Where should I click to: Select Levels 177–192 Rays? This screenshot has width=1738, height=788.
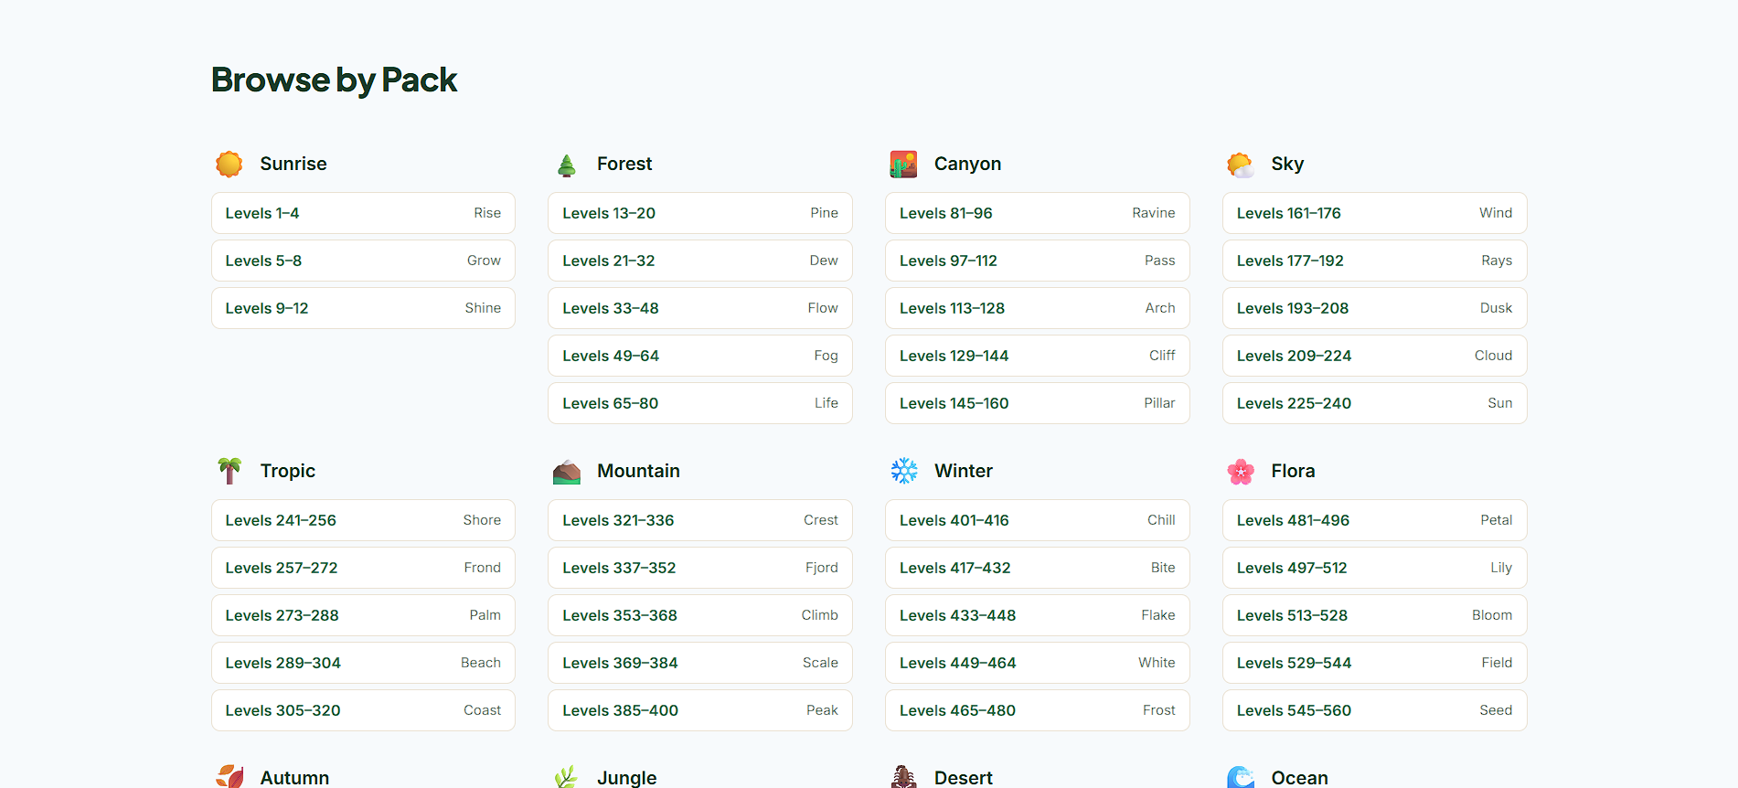1375,261
